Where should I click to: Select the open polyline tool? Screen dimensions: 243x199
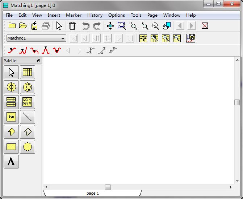28,132
